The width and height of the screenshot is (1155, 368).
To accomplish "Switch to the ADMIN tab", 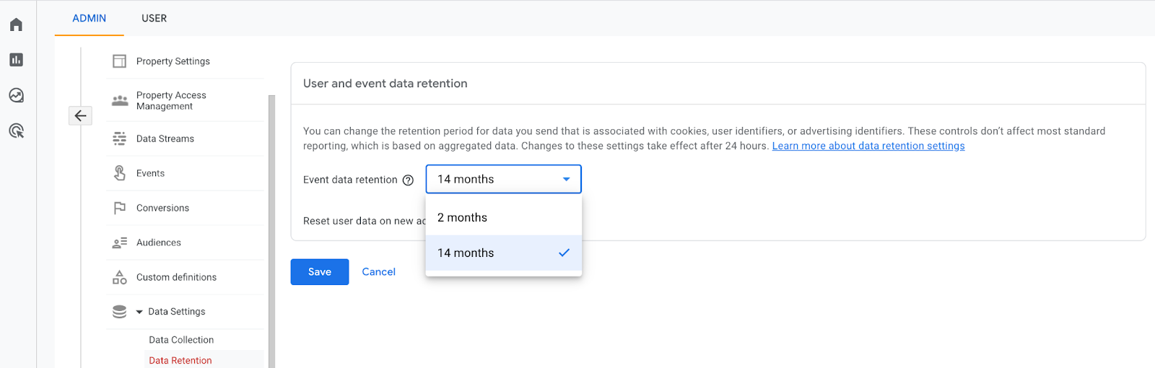I will 90,18.
